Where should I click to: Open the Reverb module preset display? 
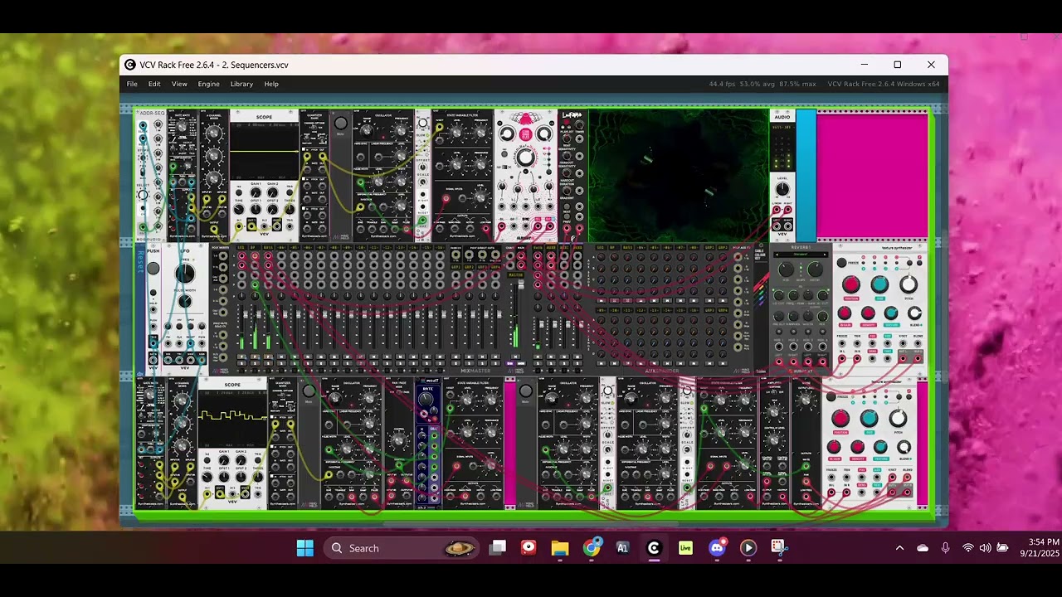click(801, 255)
